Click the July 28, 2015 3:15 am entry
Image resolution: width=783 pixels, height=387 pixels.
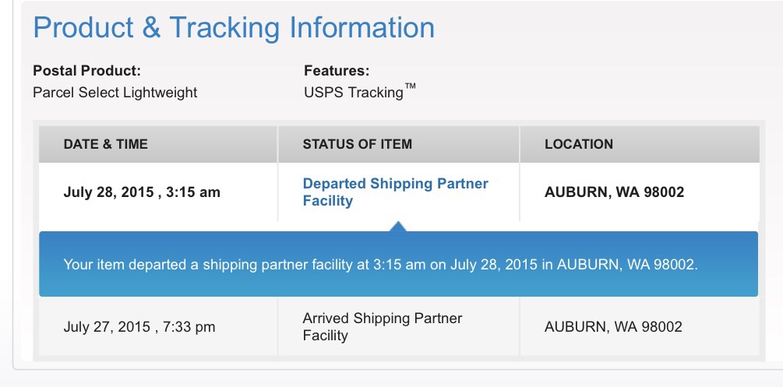click(142, 192)
